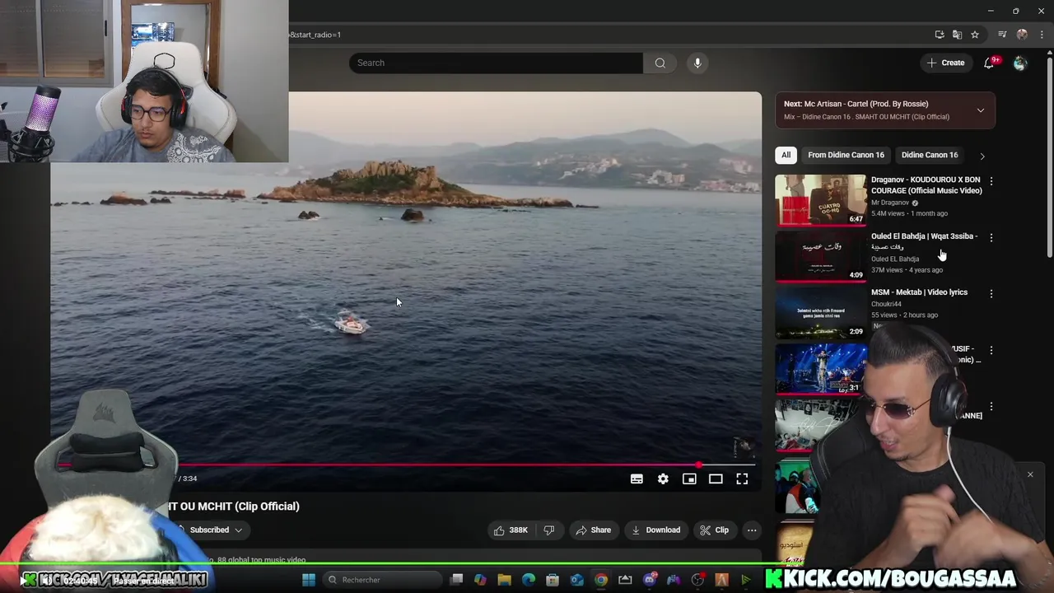Open the translate page icon in address bar
The width and height of the screenshot is (1054, 593).
click(957, 35)
